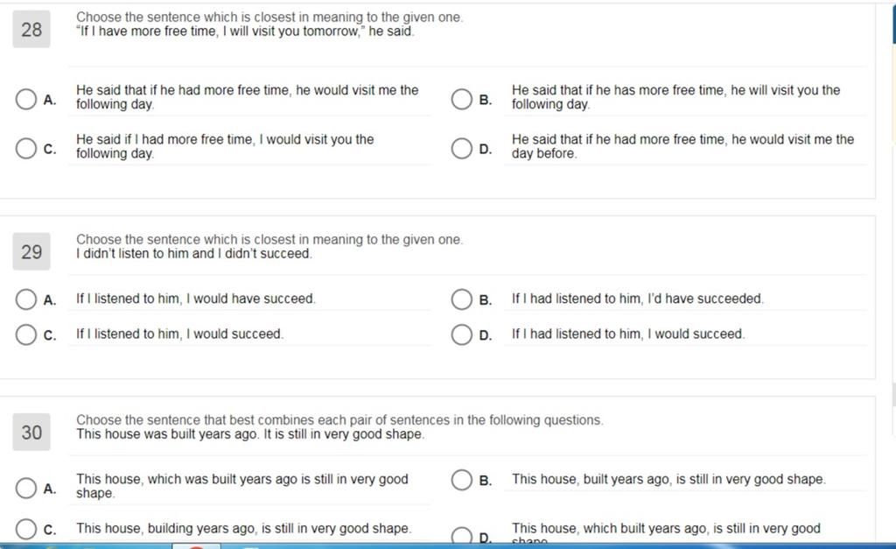Click answer text "If I listened to him, I would succeed."
Screen dimensions: 896x549
[x=179, y=334]
